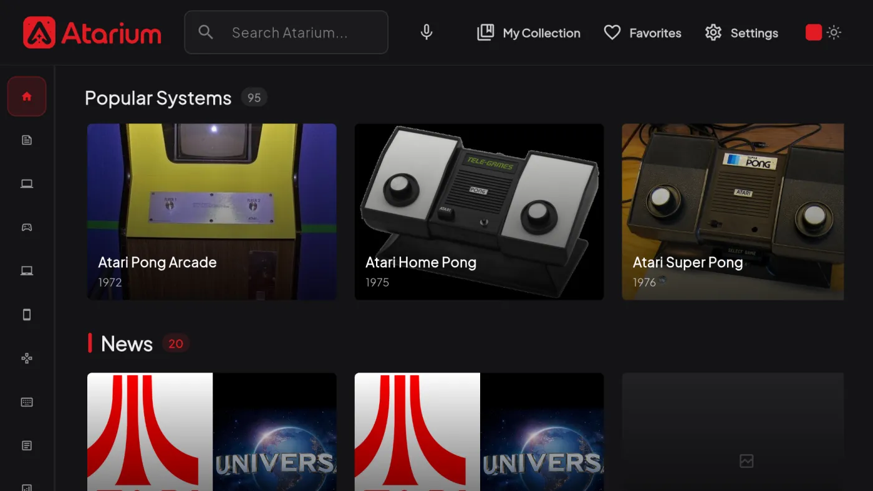Select the laptop icon above the gamepad icon
Image resolution: width=873 pixels, height=491 pixels.
[x=27, y=184]
